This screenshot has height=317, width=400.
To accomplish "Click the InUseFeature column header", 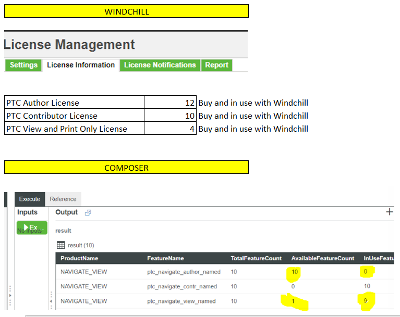I will [x=379, y=258].
